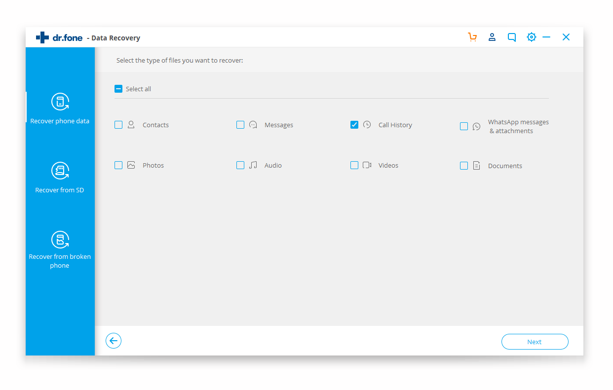Click the Messages bubble icon
This screenshot has height=390, width=613.
(253, 125)
